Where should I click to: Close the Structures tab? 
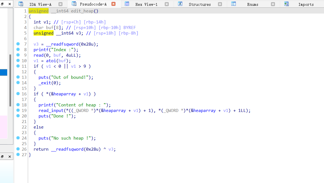coord(220,4)
